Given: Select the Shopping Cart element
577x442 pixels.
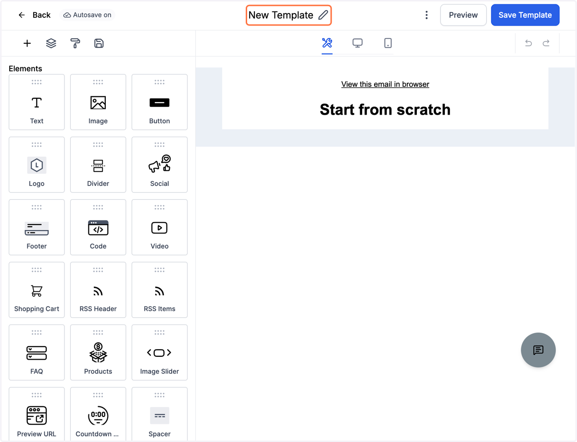Looking at the screenshot, I should 37,290.
